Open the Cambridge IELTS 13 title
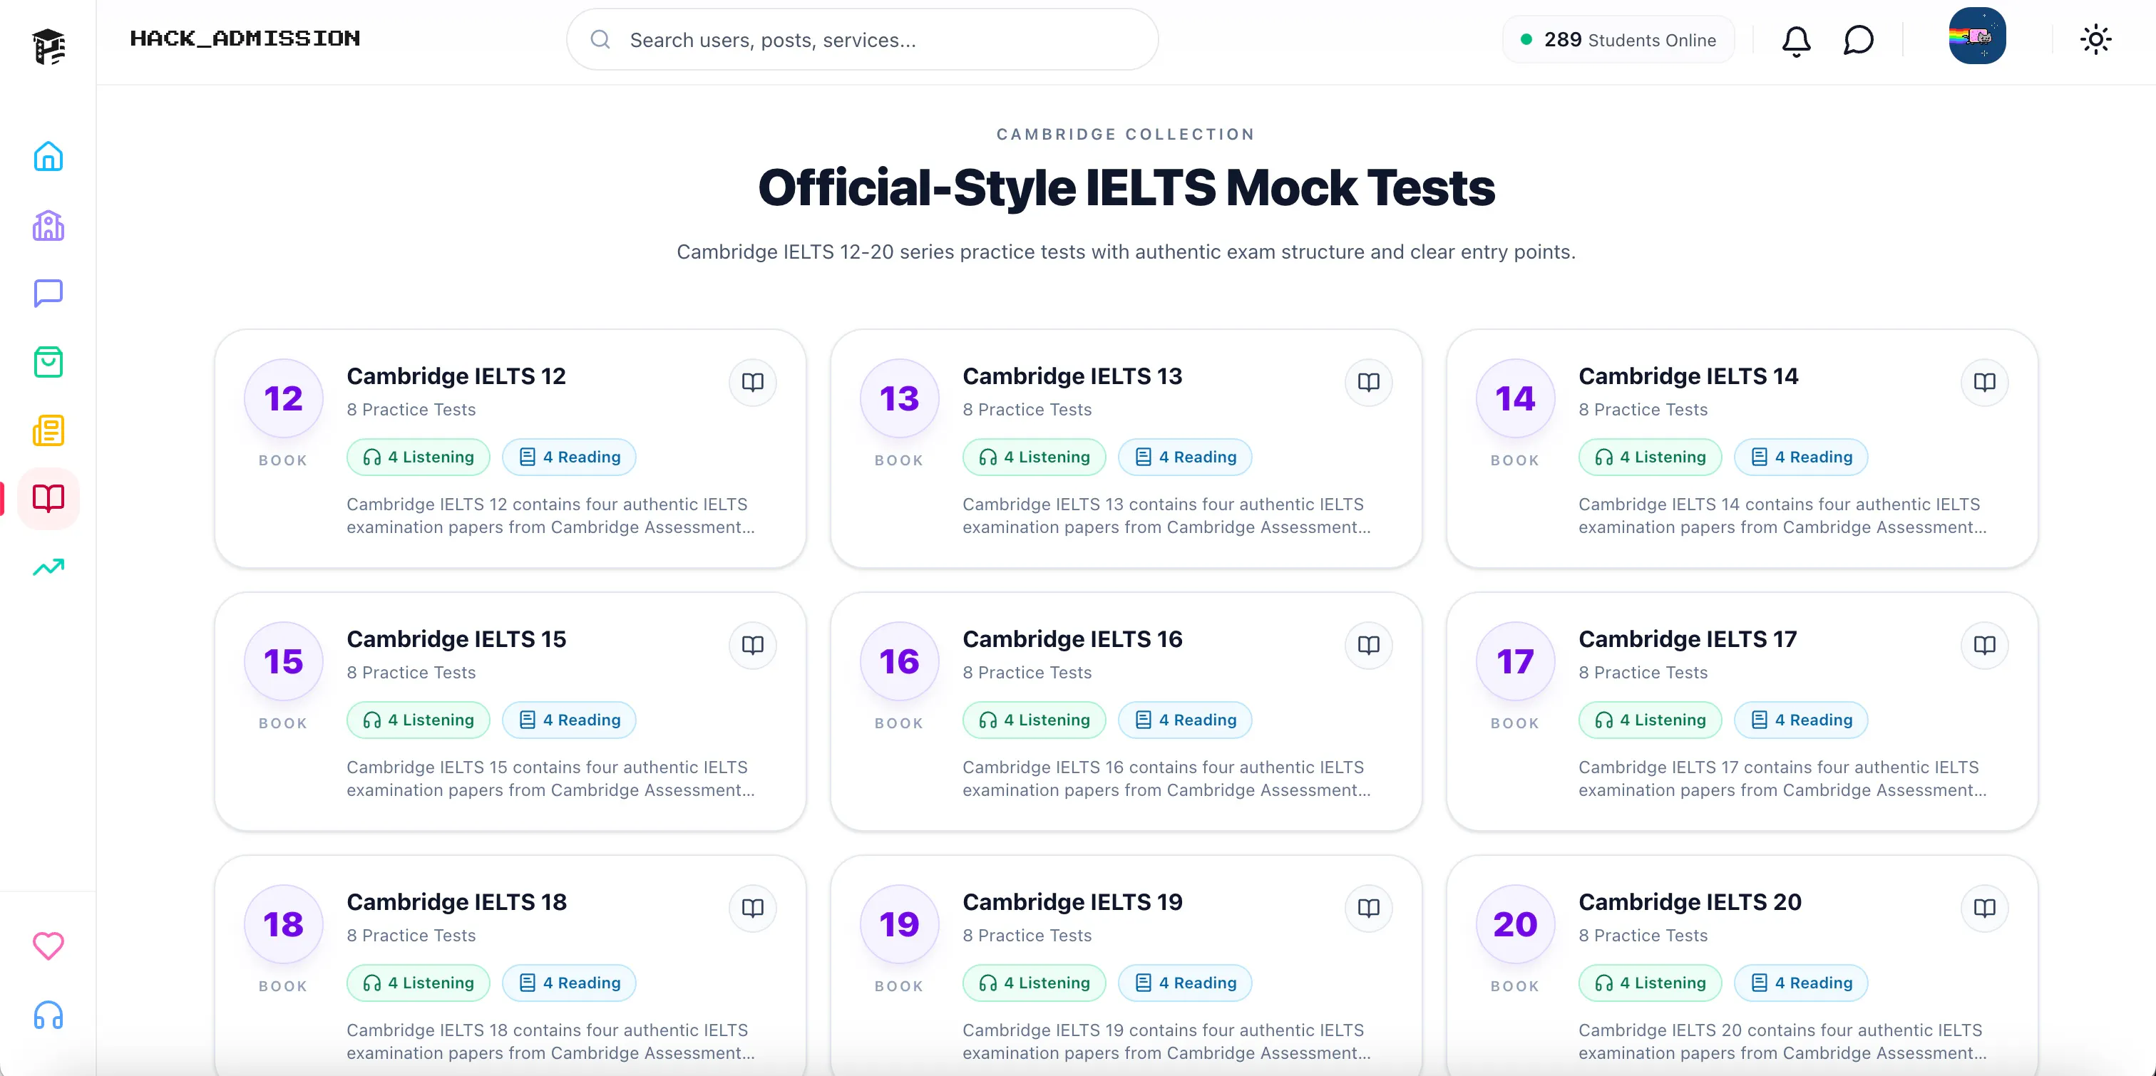This screenshot has width=2156, height=1076. (1072, 376)
